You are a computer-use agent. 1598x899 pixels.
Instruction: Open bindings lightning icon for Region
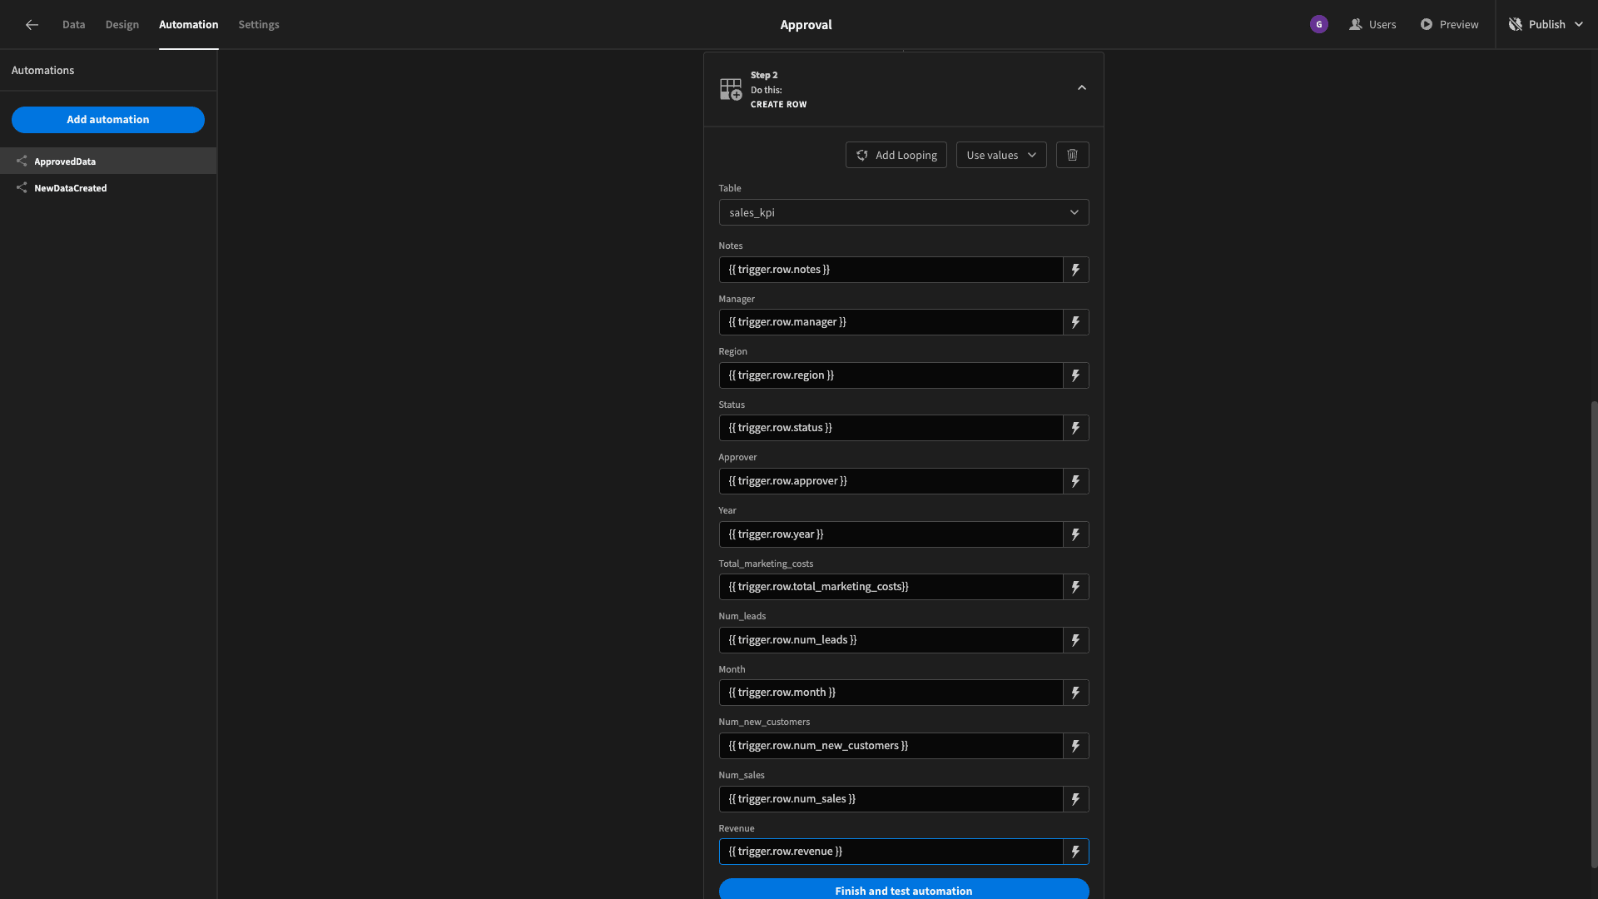coord(1075,375)
